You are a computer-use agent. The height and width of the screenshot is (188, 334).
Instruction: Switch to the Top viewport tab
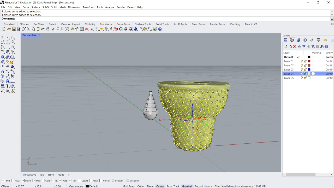[x=42, y=175]
